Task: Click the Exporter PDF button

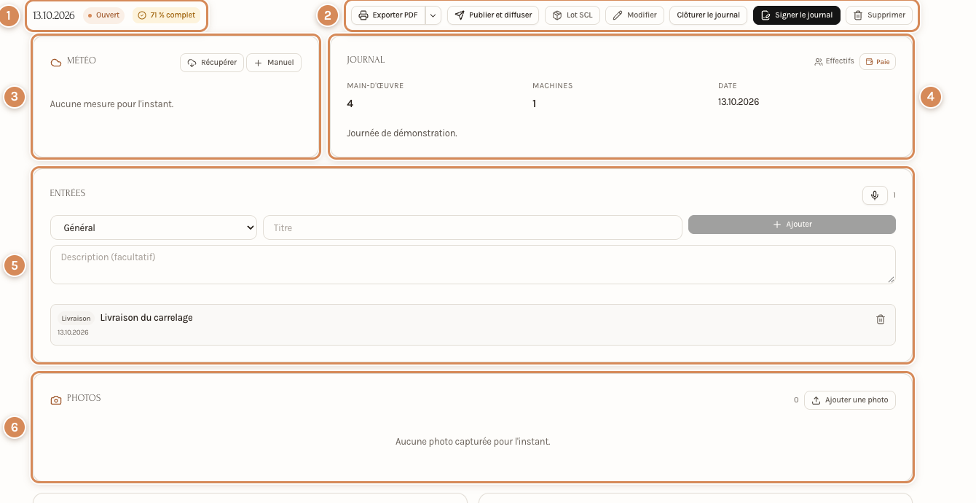Action: [x=388, y=15]
